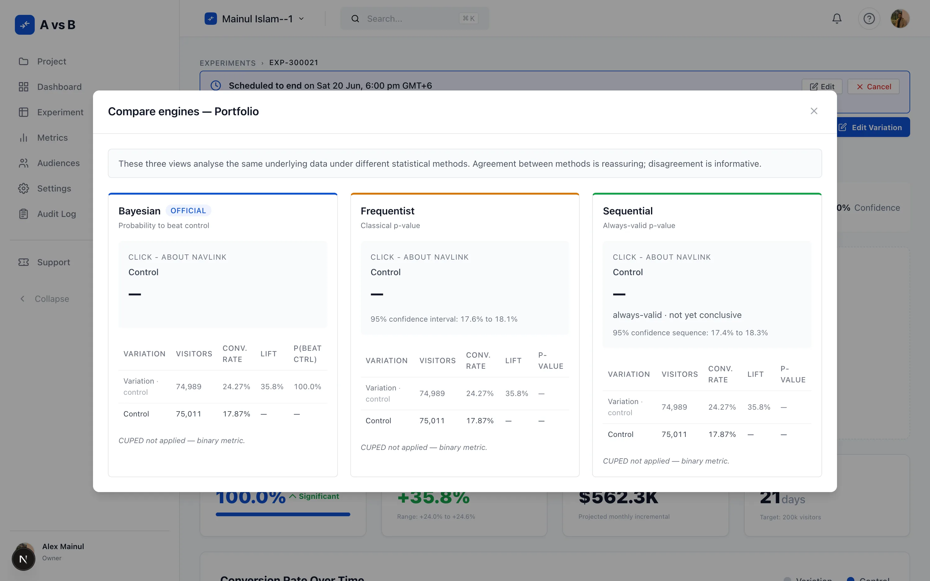Click the Bayesian 'CUPED not applied' note
930x581 pixels.
click(181, 441)
